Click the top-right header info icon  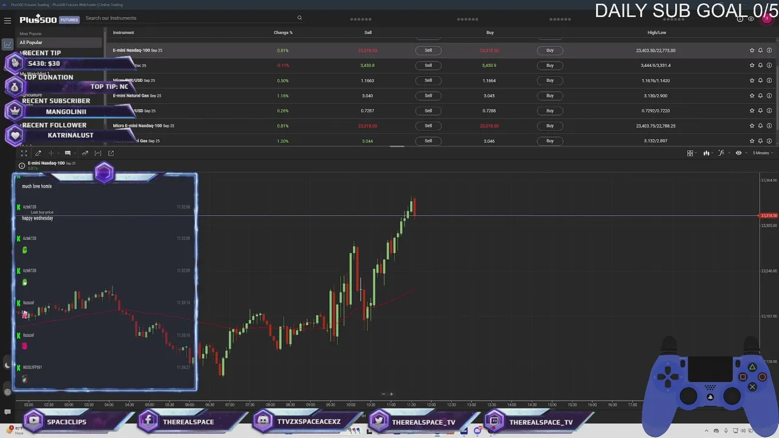point(740,19)
